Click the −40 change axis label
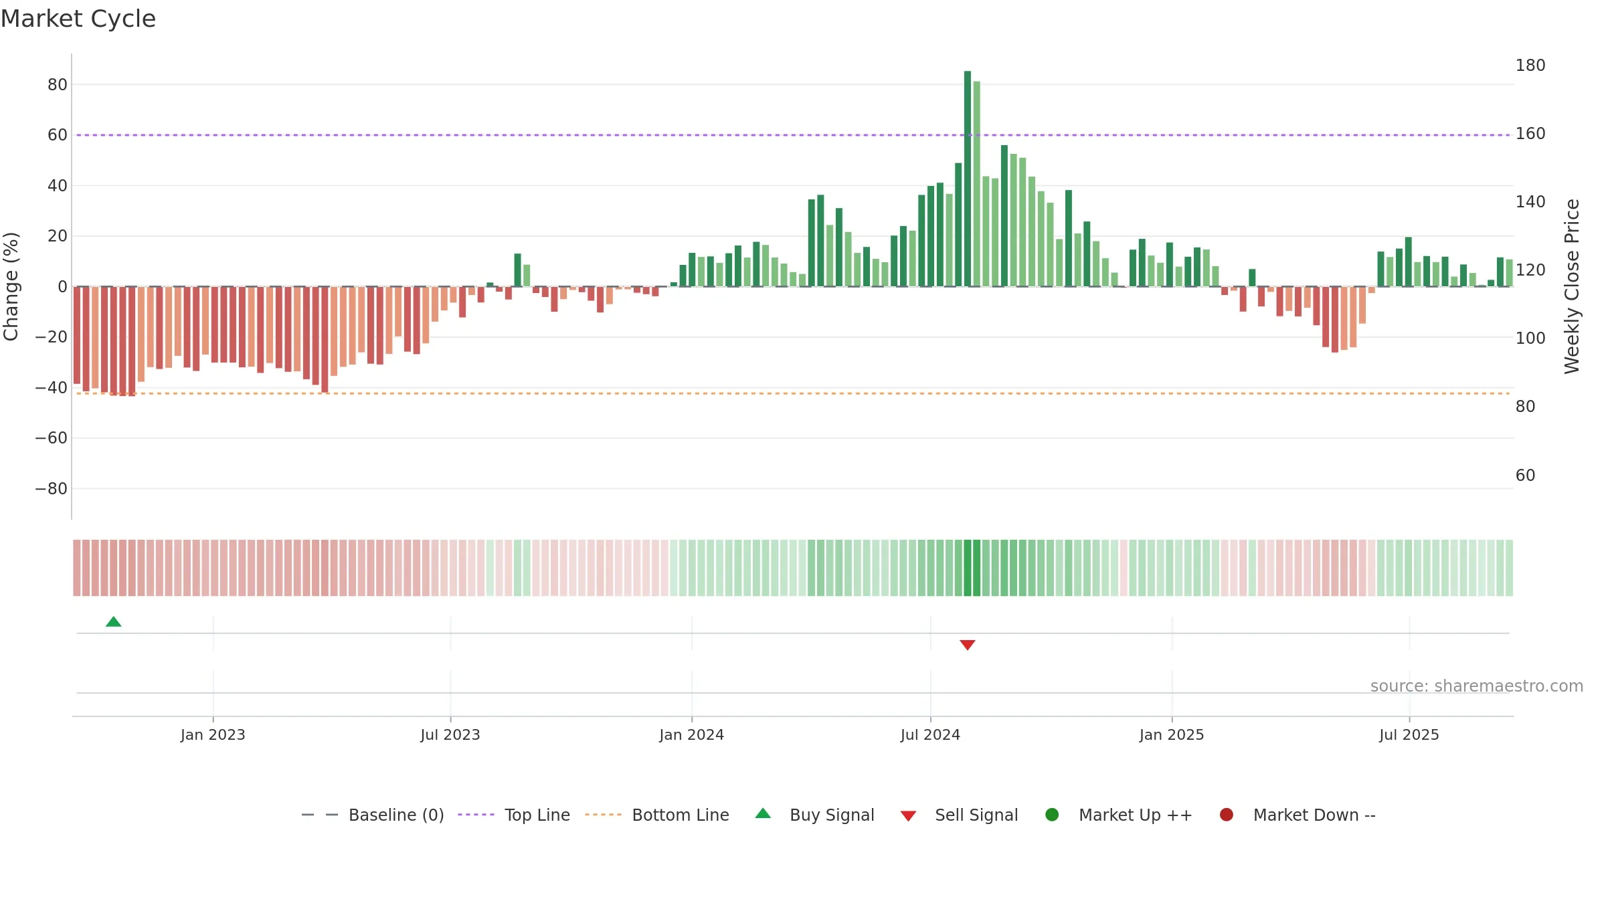This screenshot has height=903, width=1606. (52, 388)
